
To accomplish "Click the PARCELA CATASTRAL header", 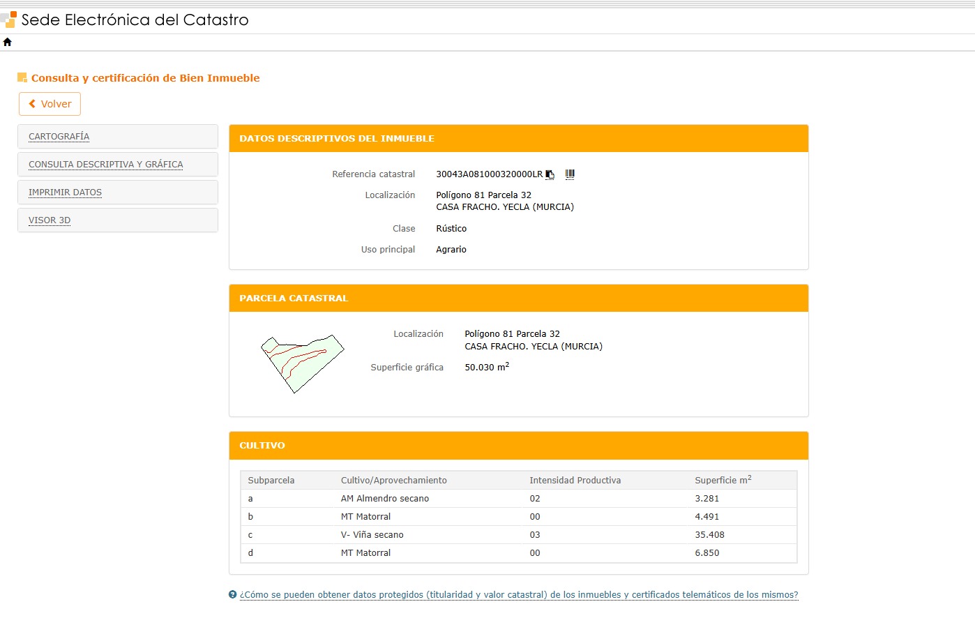I will click(519, 299).
